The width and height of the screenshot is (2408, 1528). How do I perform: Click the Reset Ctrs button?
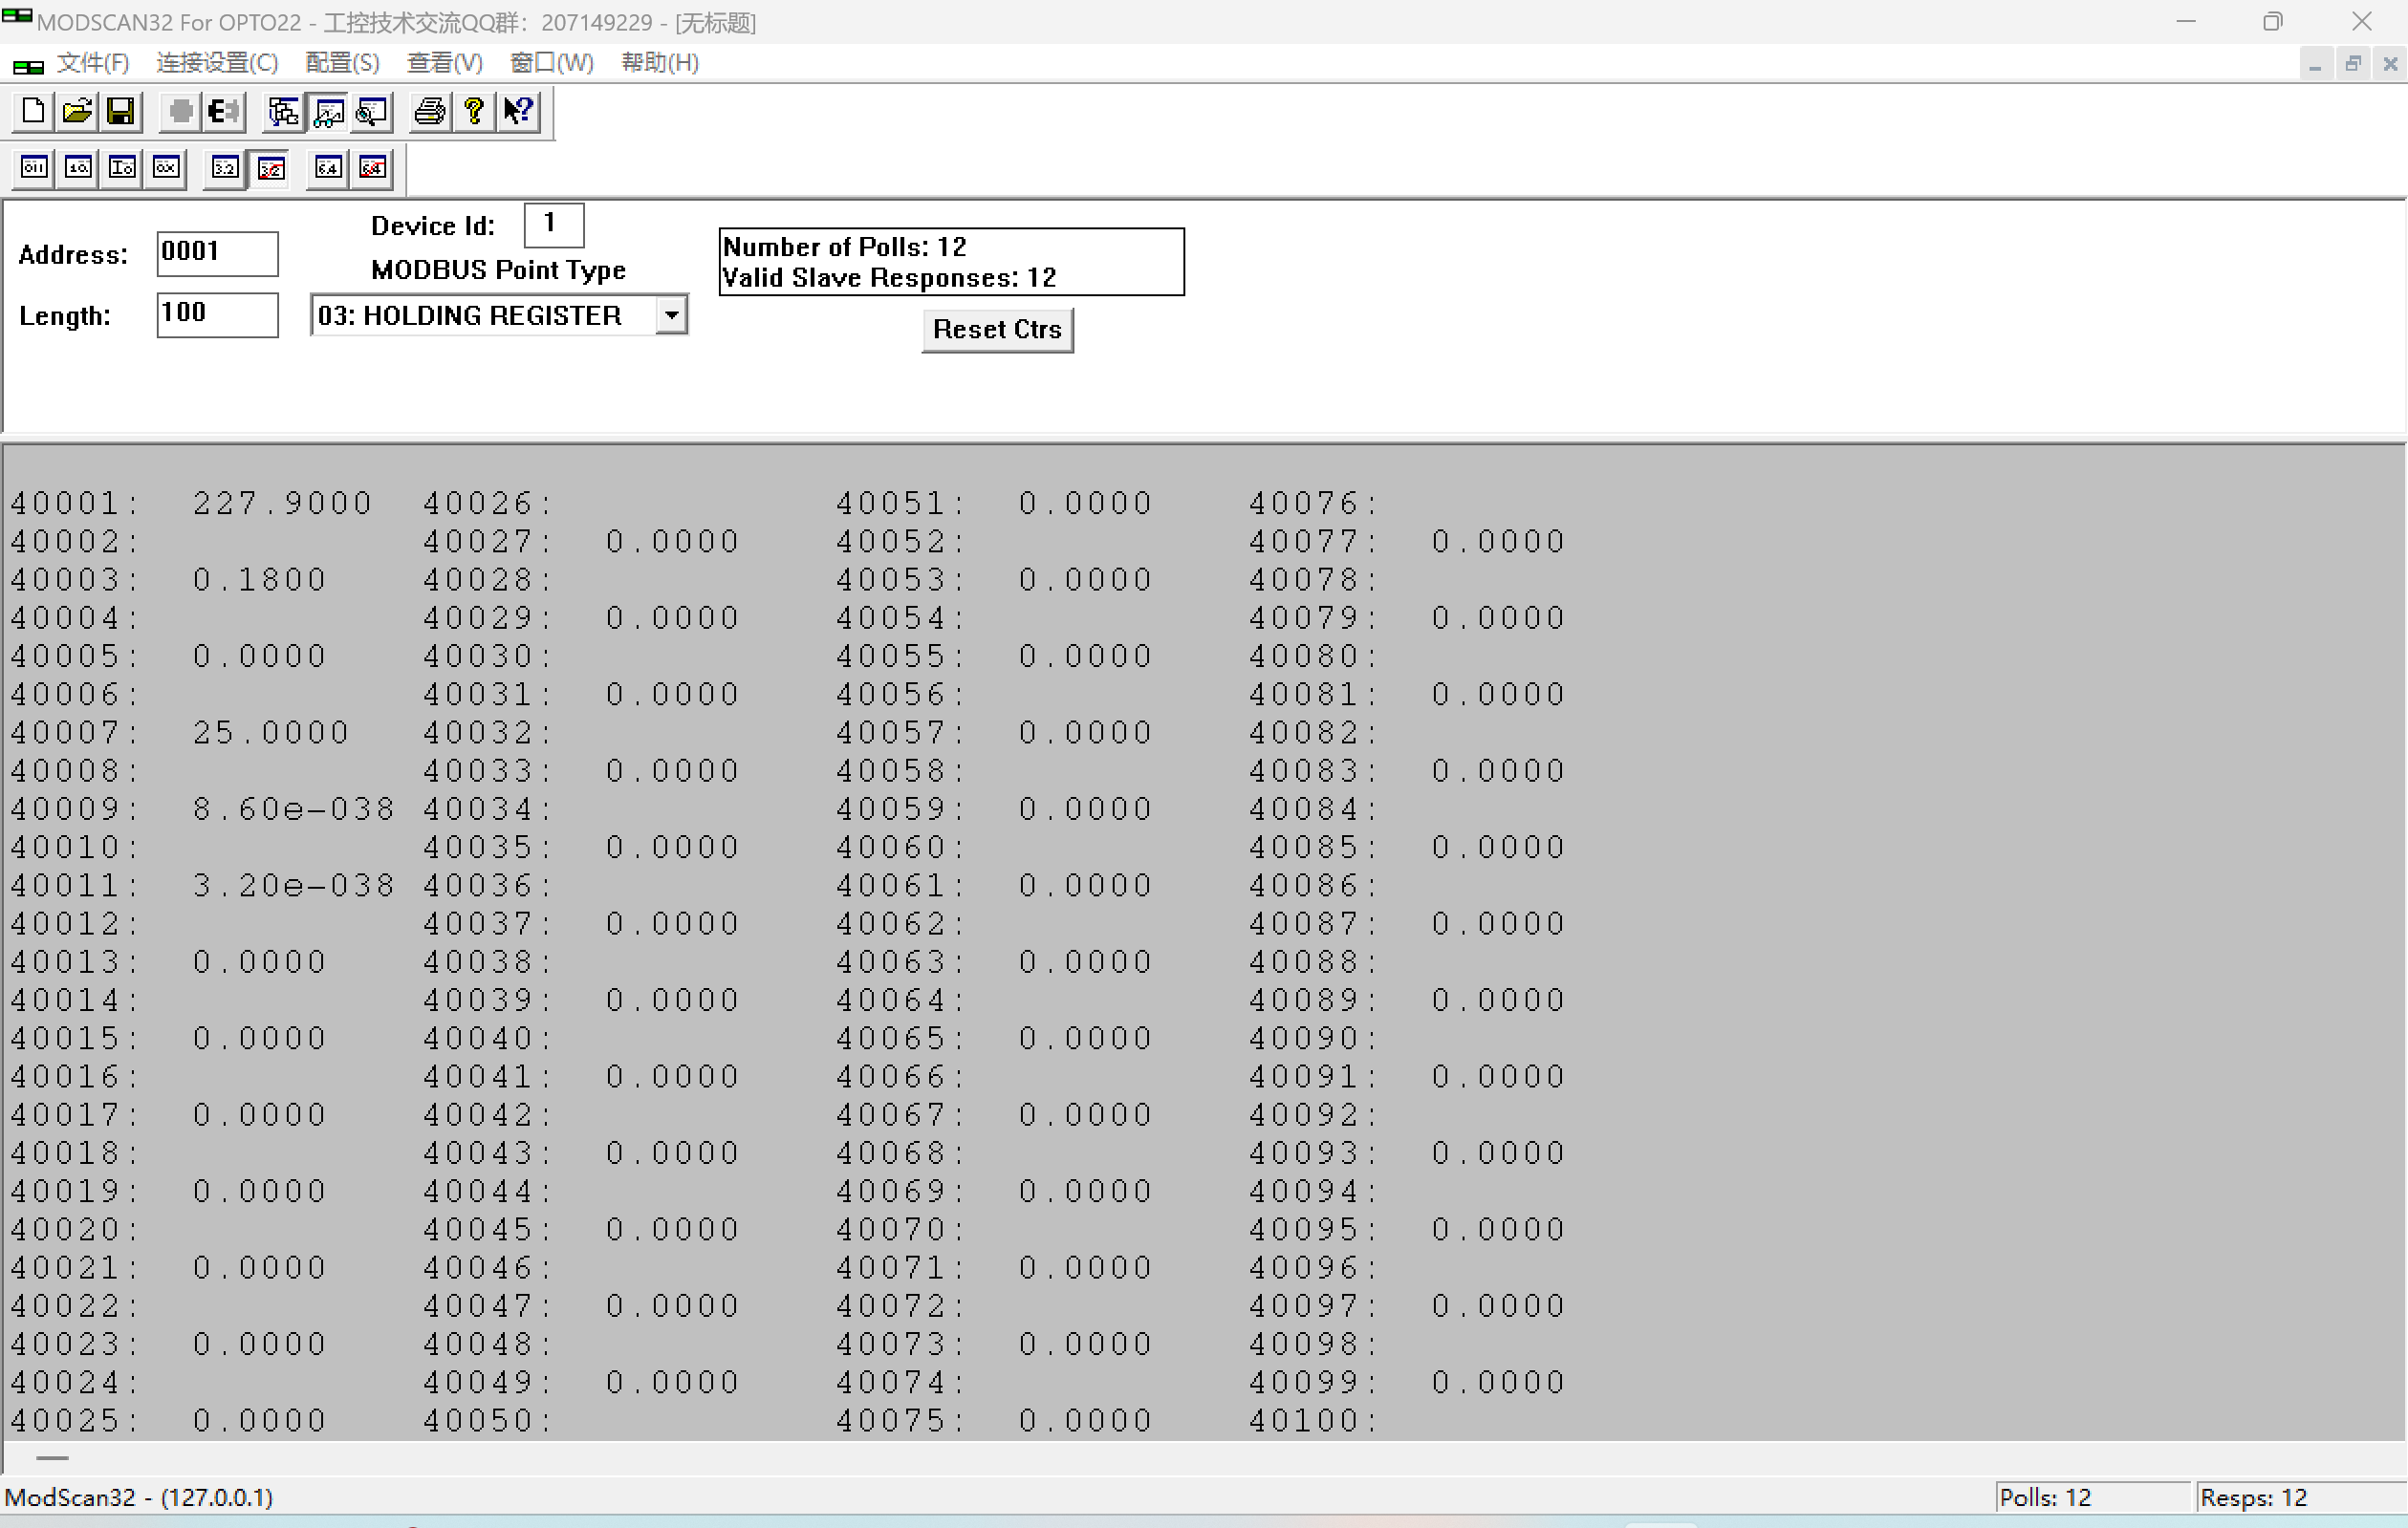[x=997, y=330]
